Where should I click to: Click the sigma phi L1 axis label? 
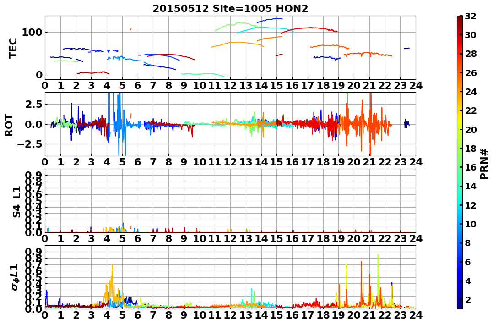[16, 277]
